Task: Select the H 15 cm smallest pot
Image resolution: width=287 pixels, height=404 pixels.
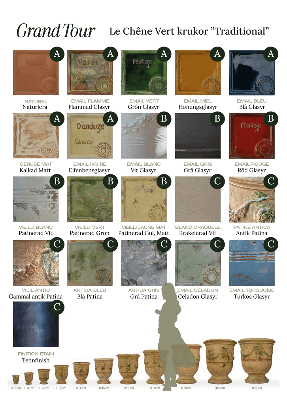Action: 16,379
